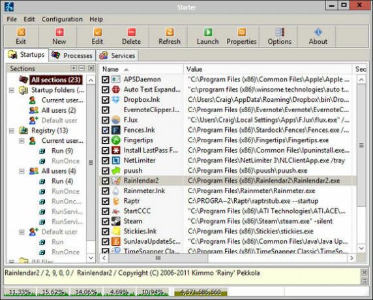The width and height of the screenshot is (373, 300).
Task: Toggle the NetLimiter checkbox off
Action: coord(106,160)
